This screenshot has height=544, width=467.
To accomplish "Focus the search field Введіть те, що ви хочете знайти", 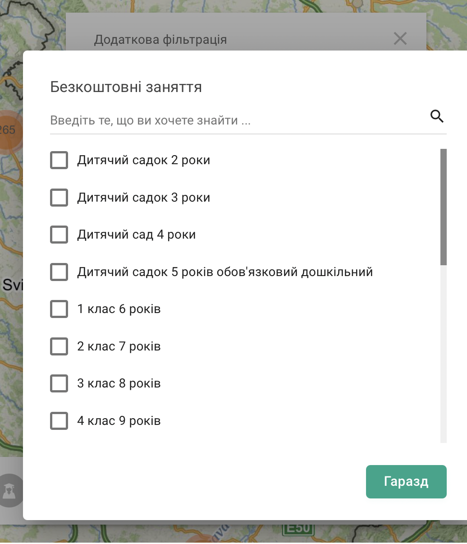I will click(x=239, y=120).
